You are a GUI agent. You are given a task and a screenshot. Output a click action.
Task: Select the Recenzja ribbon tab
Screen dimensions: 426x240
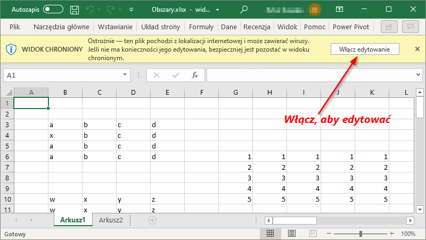pyautogui.click(x=257, y=27)
